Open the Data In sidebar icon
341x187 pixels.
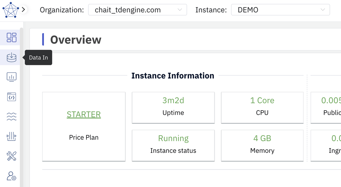[11, 57]
